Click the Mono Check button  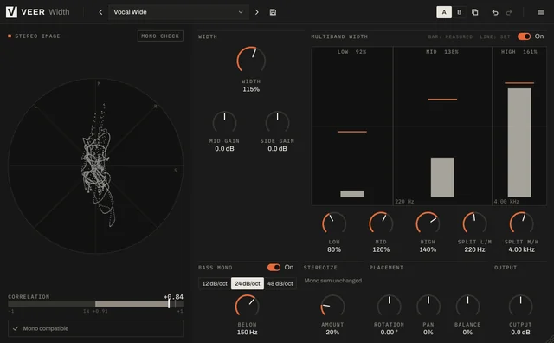coord(160,36)
